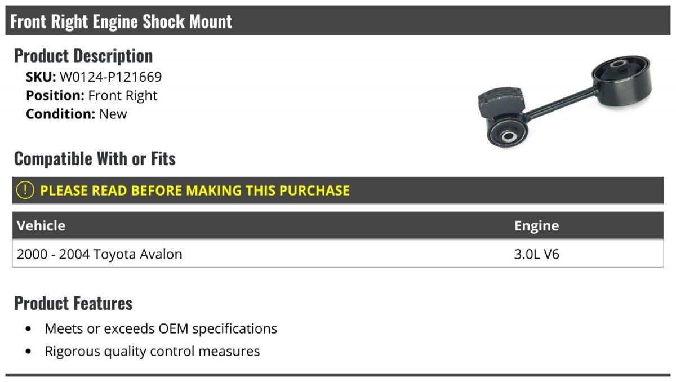Select the "Front Right" position value
676x382 pixels.
pyautogui.click(x=123, y=95)
